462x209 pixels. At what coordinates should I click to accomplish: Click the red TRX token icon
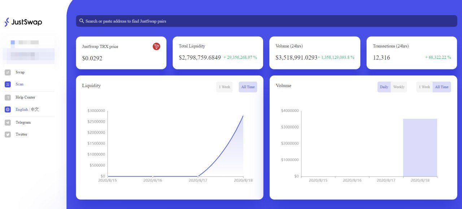[156, 46]
